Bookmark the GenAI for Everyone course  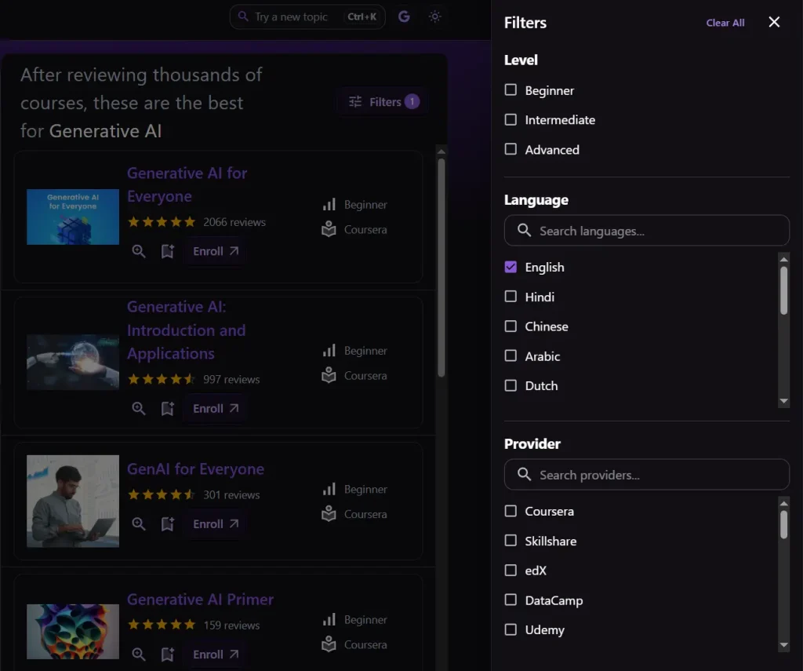point(167,524)
